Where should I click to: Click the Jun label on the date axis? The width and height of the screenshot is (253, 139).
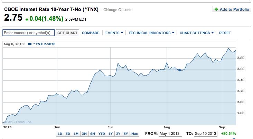57,127
